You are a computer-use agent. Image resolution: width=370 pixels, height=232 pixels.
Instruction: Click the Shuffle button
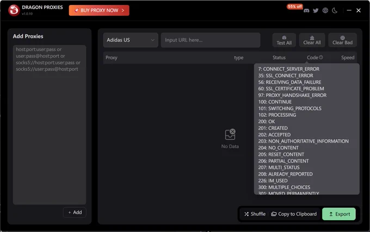[255, 214]
